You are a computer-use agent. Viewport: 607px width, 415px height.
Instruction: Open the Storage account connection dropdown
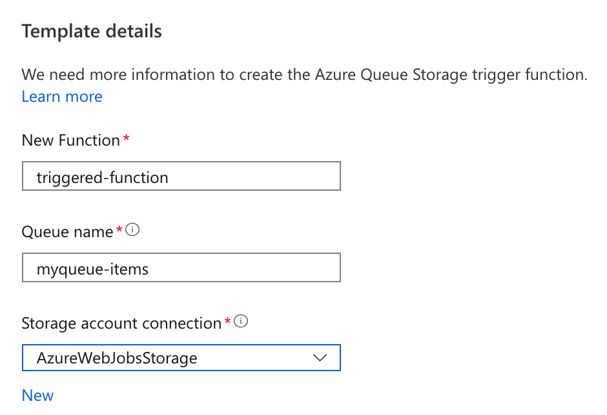coord(181,358)
